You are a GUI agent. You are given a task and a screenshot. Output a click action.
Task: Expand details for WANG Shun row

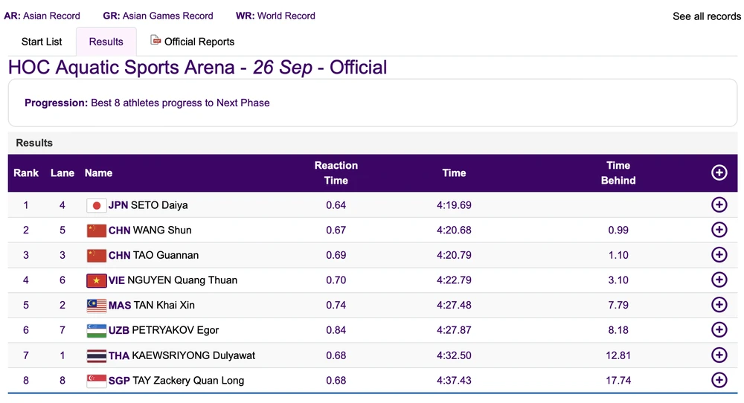coord(719,230)
